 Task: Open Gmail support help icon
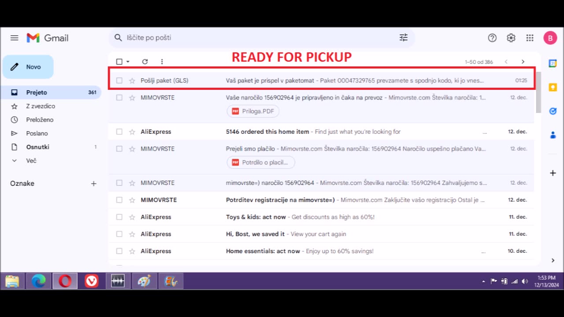click(492, 38)
